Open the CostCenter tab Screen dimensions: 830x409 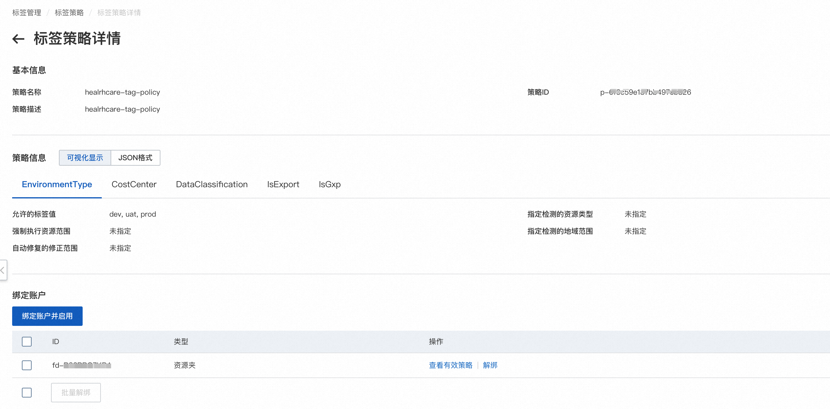pos(134,184)
